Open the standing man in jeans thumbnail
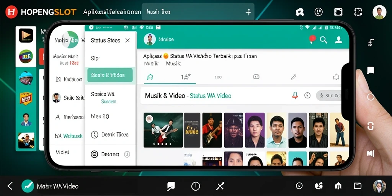Viewport: 392px width, 196px height. click(340, 130)
